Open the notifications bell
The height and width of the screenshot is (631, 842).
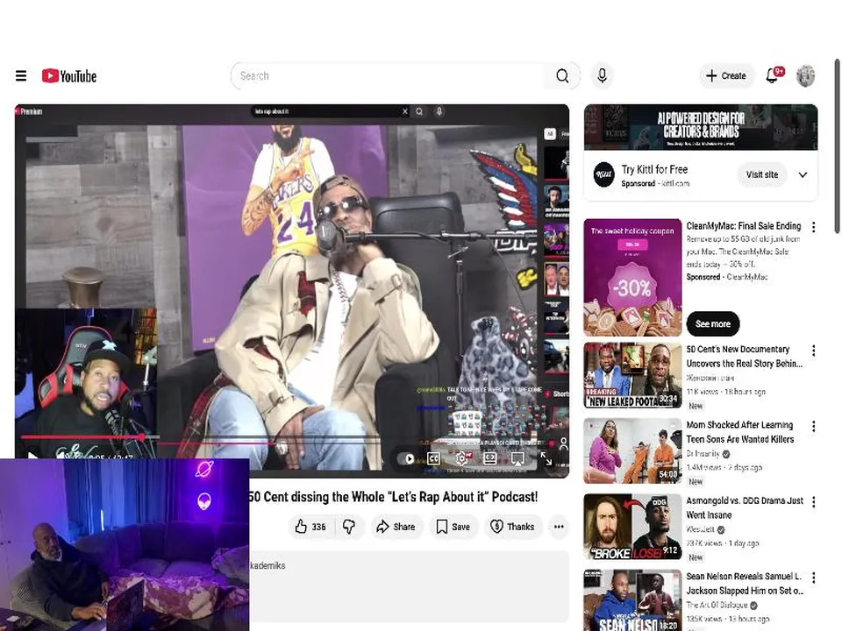[x=772, y=75]
